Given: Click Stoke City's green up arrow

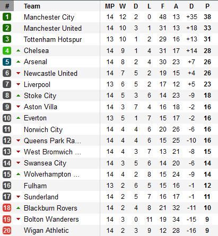Looking at the screenshot, I should point(18,95).
